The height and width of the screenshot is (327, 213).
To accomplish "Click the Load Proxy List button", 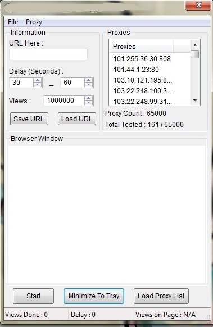I will (x=161, y=296).
